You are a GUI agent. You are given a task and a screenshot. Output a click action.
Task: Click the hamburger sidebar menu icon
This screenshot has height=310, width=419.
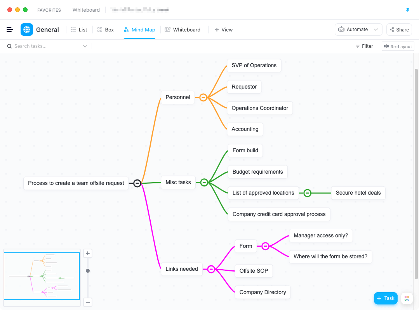10,30
